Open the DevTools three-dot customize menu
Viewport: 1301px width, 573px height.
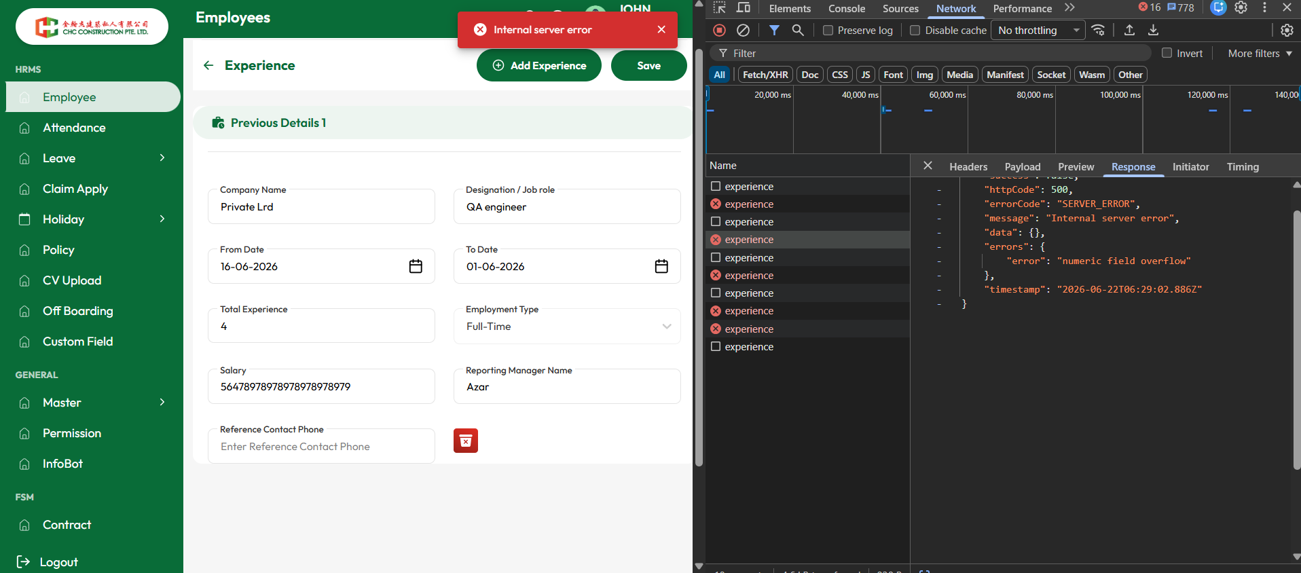(x=1264, y=7)
